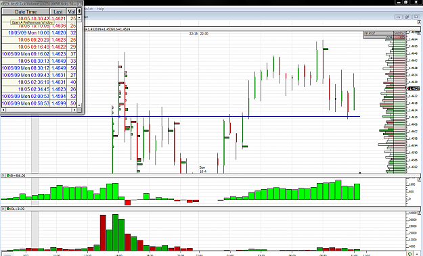Select the row 10/05 09:20:29

[39, 40]
